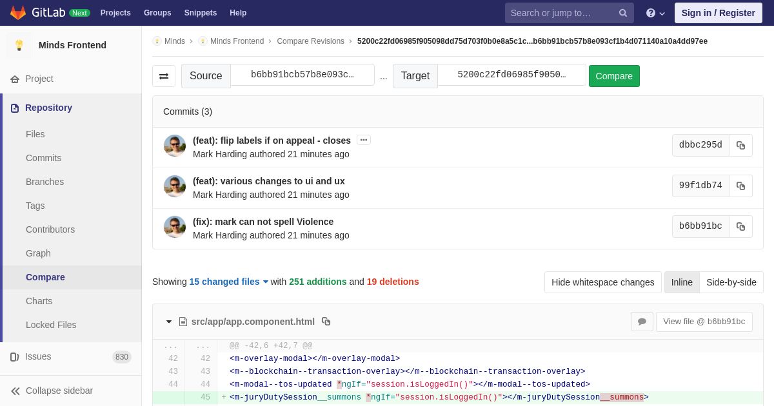Open Branches in Repository sidebar
The image size is (774, 406).
point(45,182)
